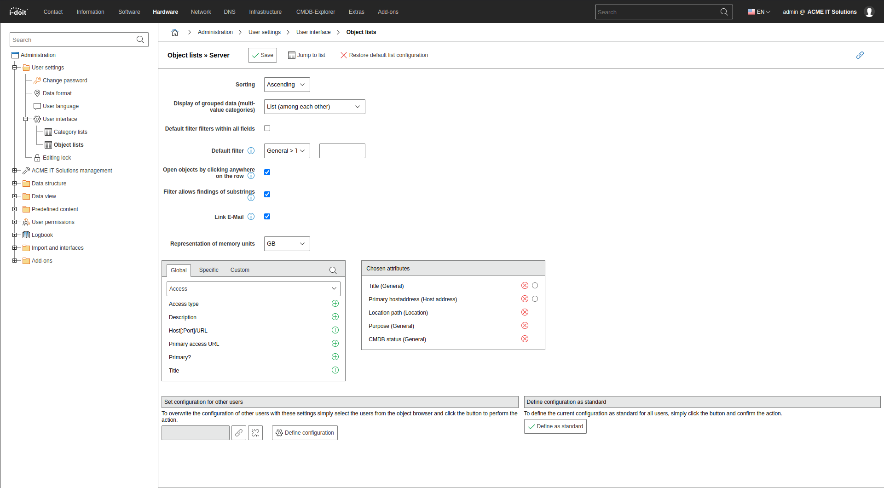884x488 pixels.
Task: Click the Save button
Action: click(x=262, y=55)
